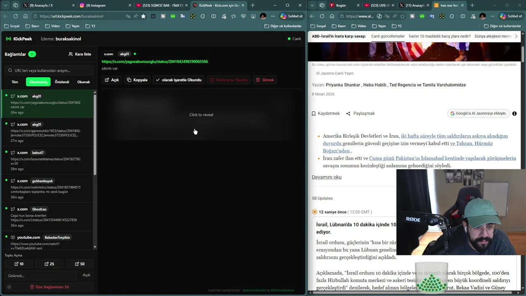
Task: Close the Instagram tab
Action: pyautogui.click(x=130, y=5)
